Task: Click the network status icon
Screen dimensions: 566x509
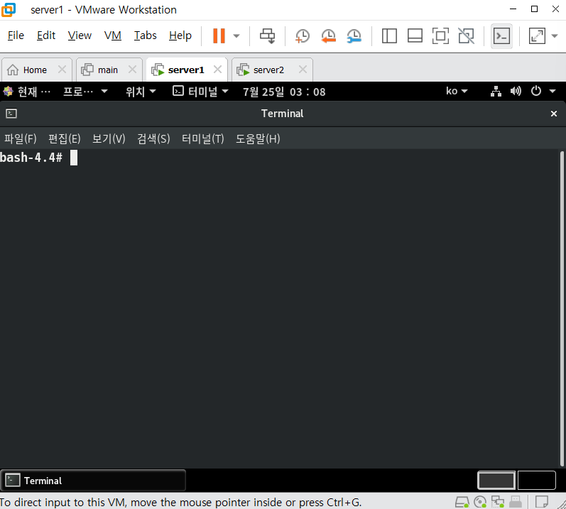Action: click(496, 92)
